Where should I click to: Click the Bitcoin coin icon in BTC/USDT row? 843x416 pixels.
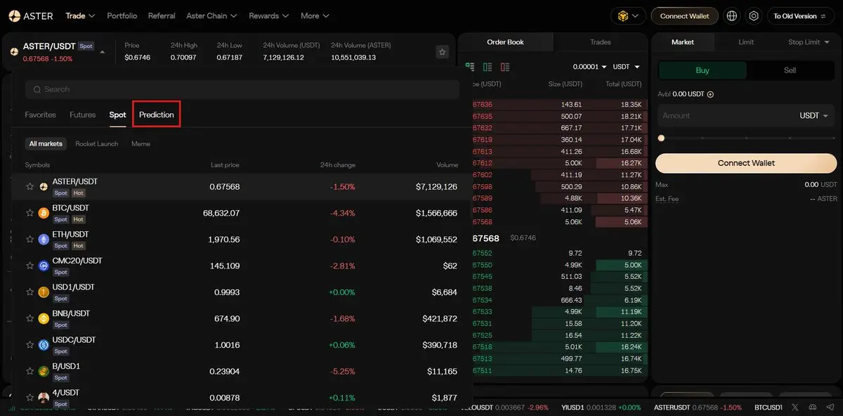44,213
